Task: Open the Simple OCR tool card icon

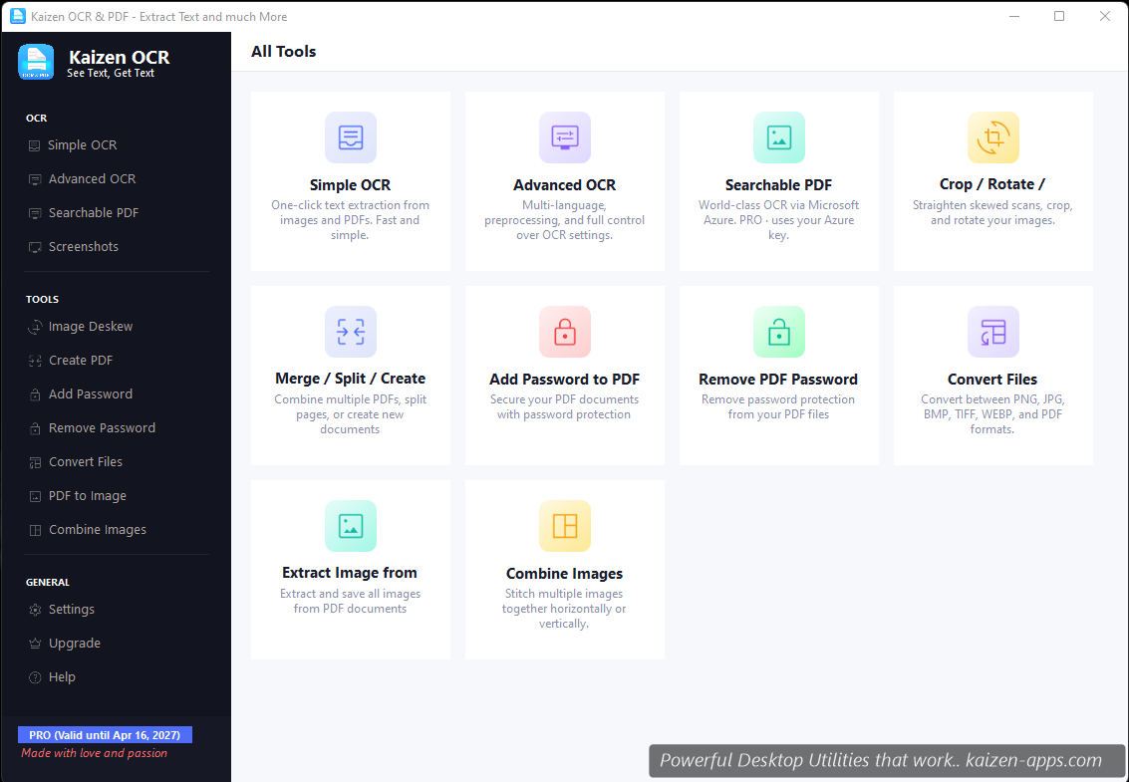Action: click(350, 137)
